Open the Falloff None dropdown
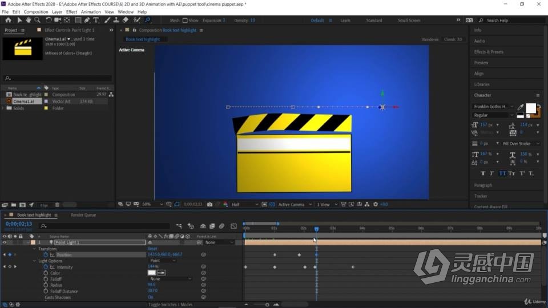548x308 pixels. point(170,279)
